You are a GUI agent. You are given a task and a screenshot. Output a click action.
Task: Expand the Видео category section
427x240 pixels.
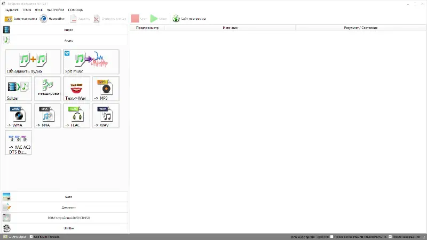pyautogui.click(x=65, y=30)
